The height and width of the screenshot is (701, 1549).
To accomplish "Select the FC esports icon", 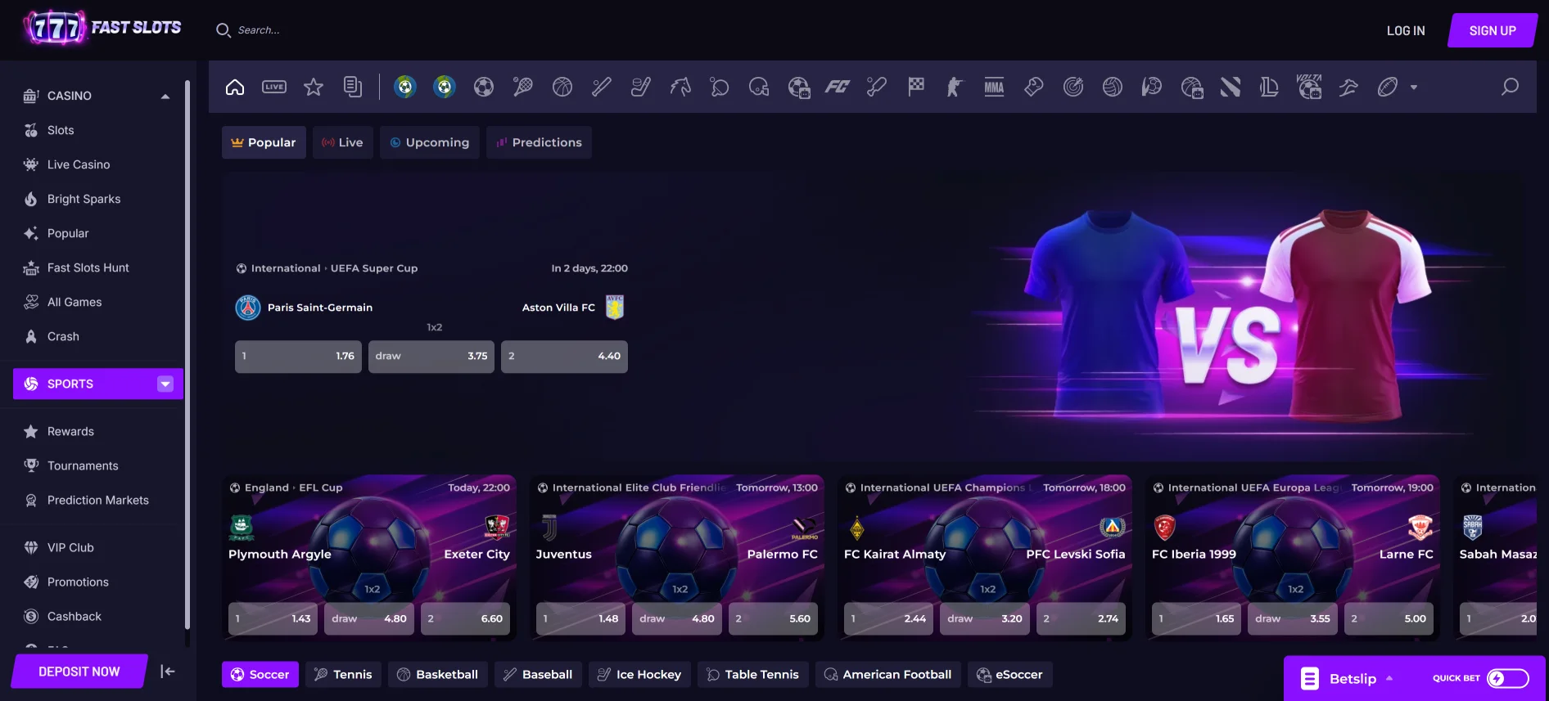I will coord(838,87).
